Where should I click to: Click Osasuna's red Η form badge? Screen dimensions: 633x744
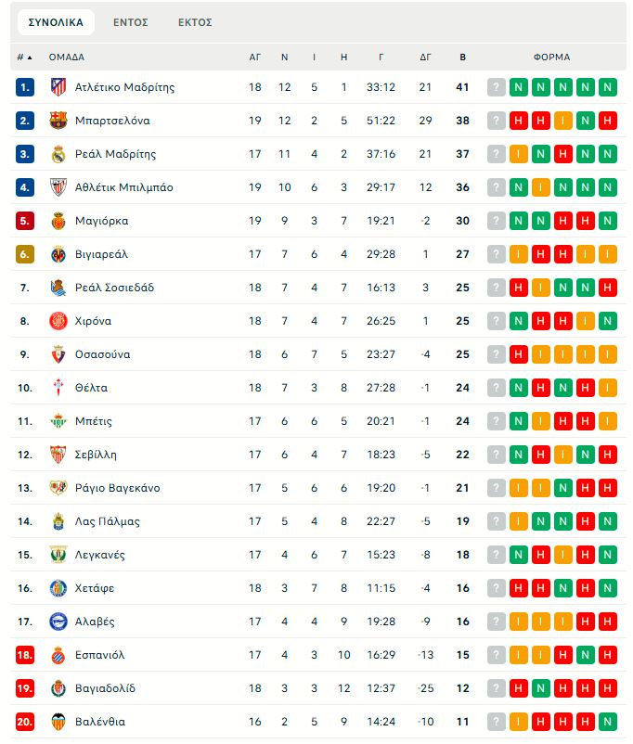click(x=519, y=354)
